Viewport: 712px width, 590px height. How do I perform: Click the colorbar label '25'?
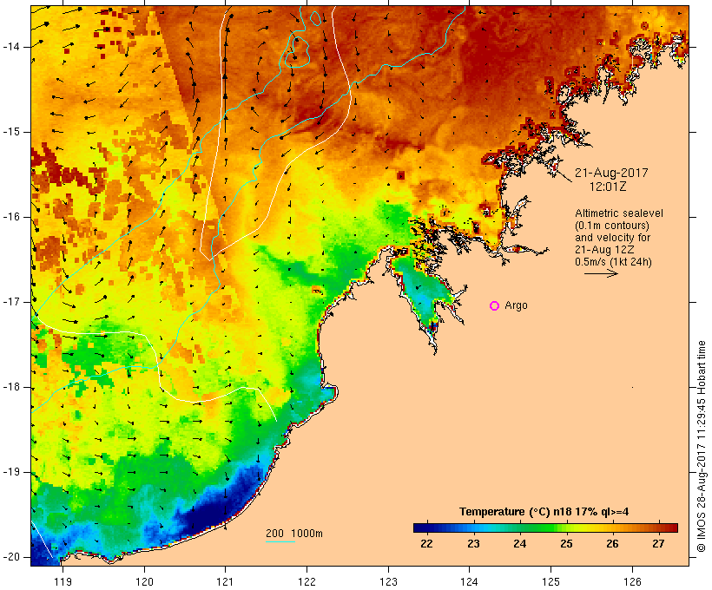pyautogui.click(x=566, y=544)
